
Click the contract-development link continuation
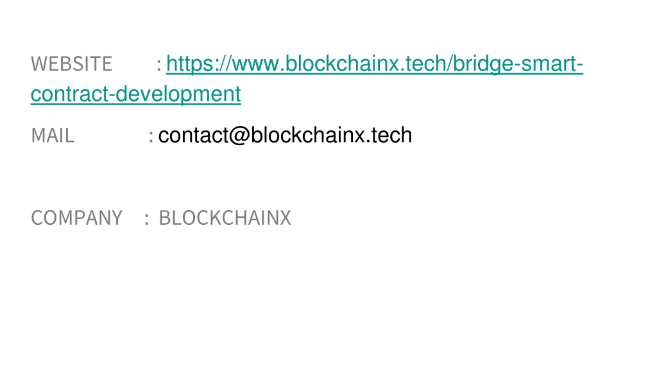[136, 94]
